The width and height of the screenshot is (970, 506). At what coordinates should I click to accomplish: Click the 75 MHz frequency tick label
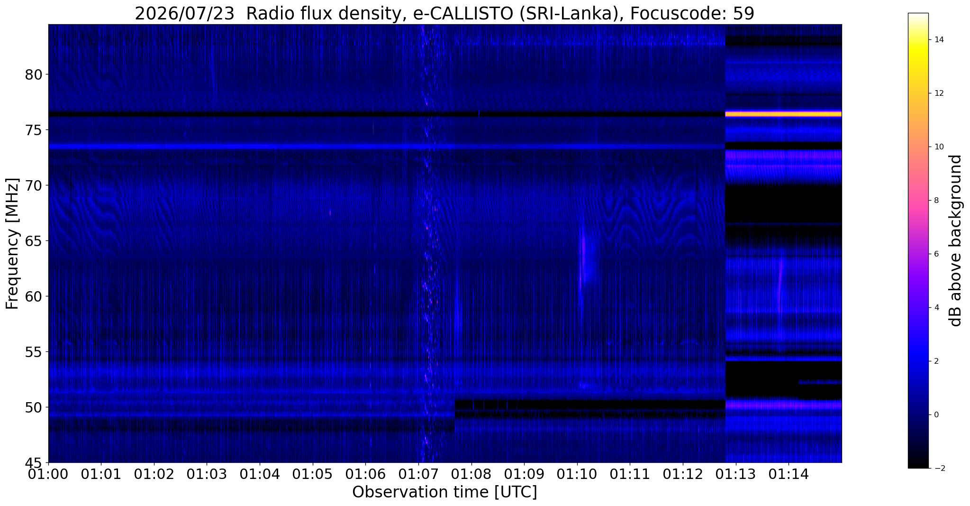[33, 130]
